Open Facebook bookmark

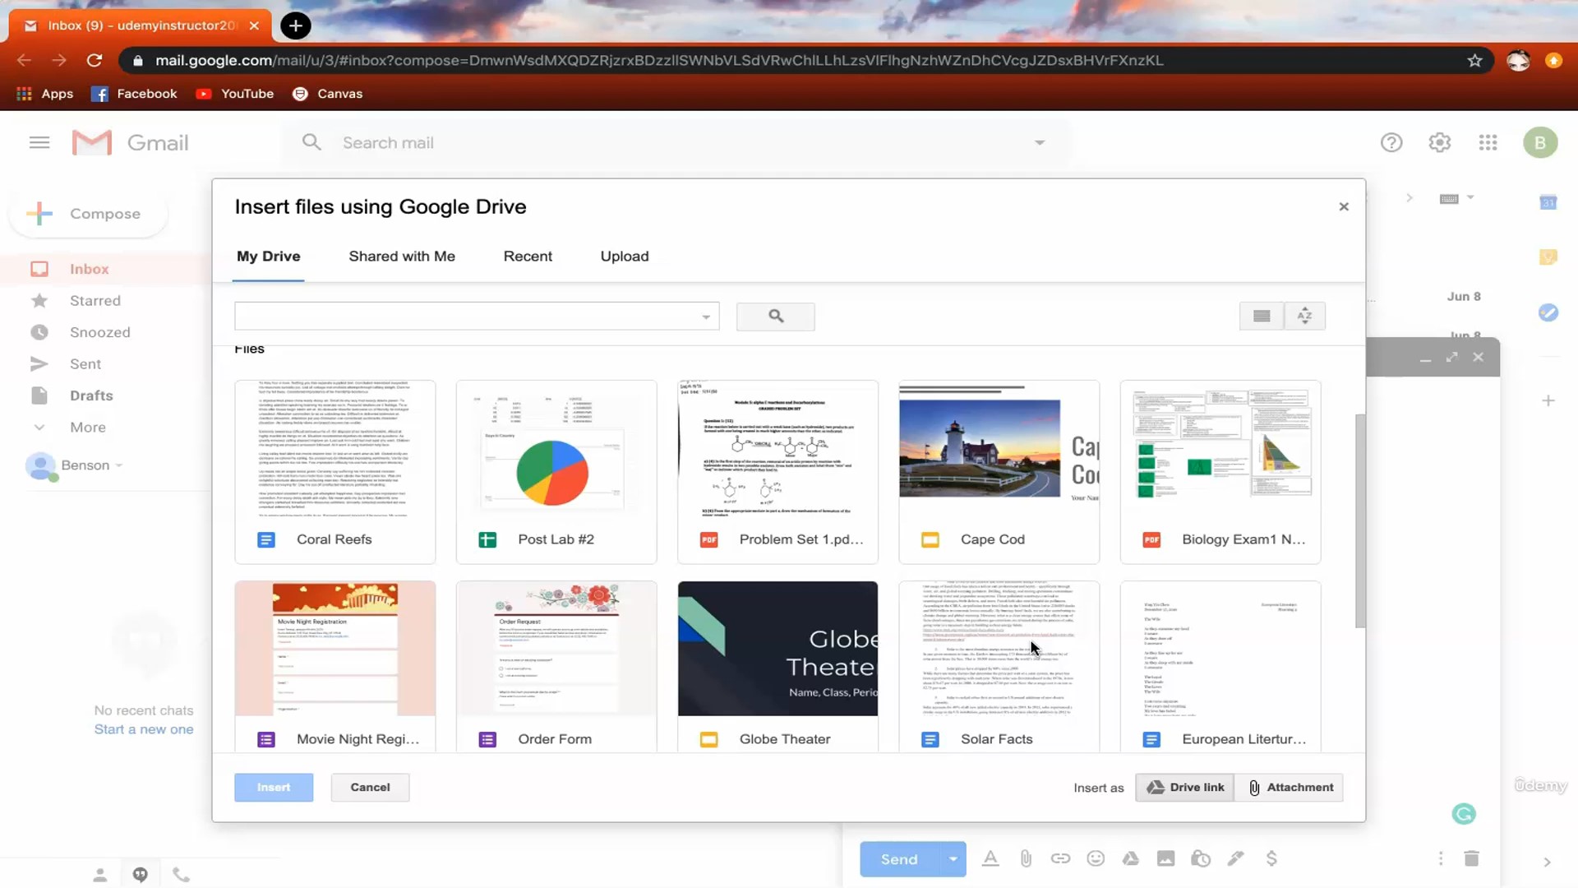point(134,94)
